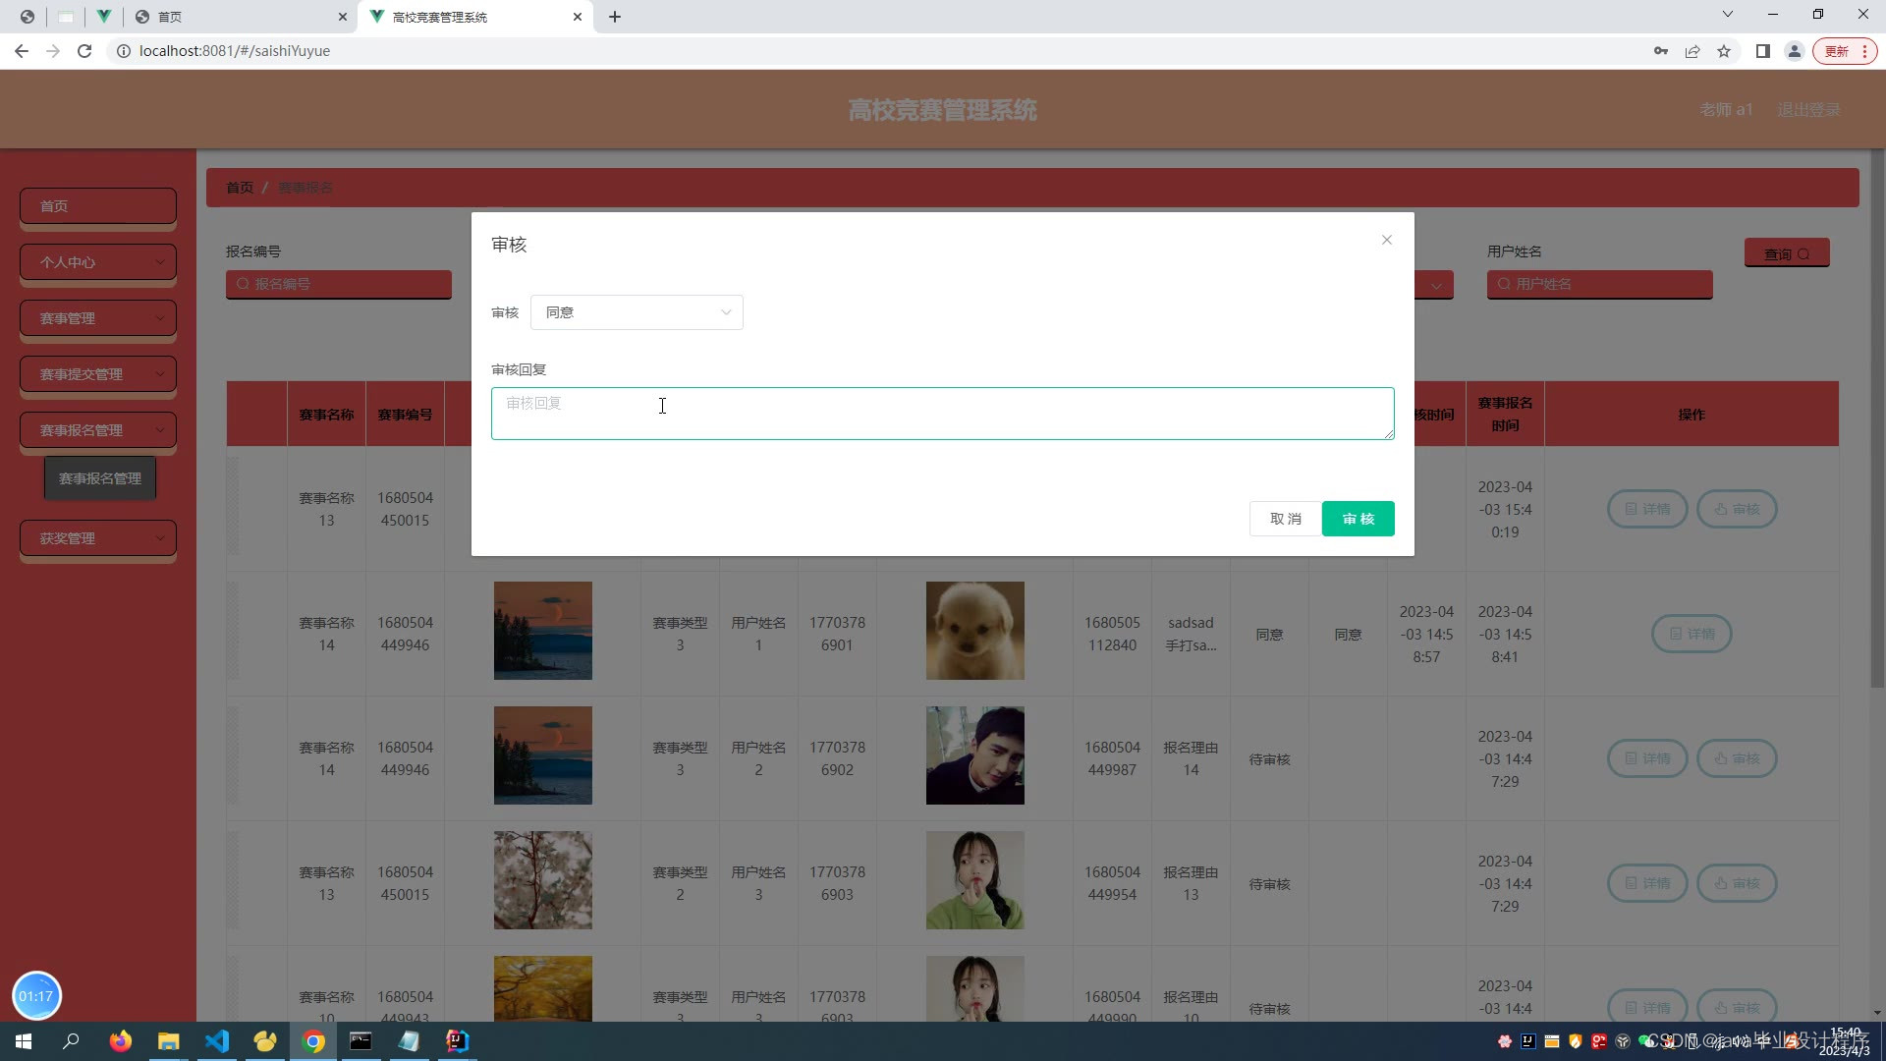Confirm with the green 审核 button
Image resolution: width=1886 pixels, height=1061 pixels.
[1358, 519]
